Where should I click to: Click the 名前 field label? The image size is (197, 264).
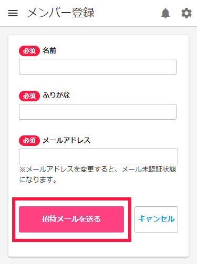49,51
